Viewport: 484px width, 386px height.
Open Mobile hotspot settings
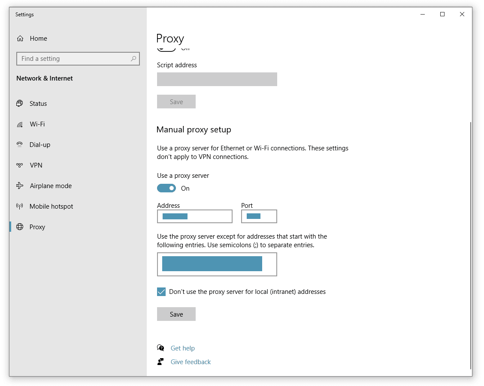click(51, 206)
